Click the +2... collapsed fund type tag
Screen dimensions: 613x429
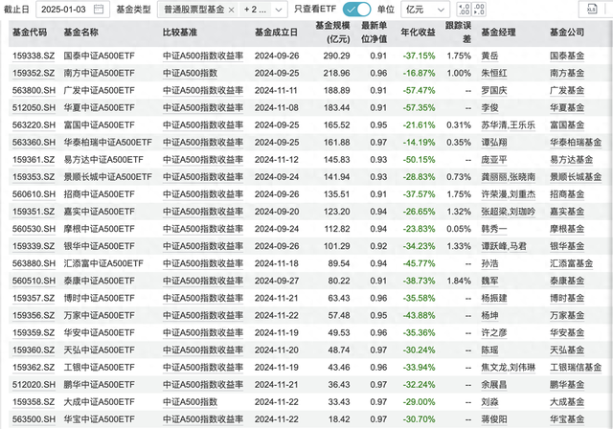pos(255,10)
